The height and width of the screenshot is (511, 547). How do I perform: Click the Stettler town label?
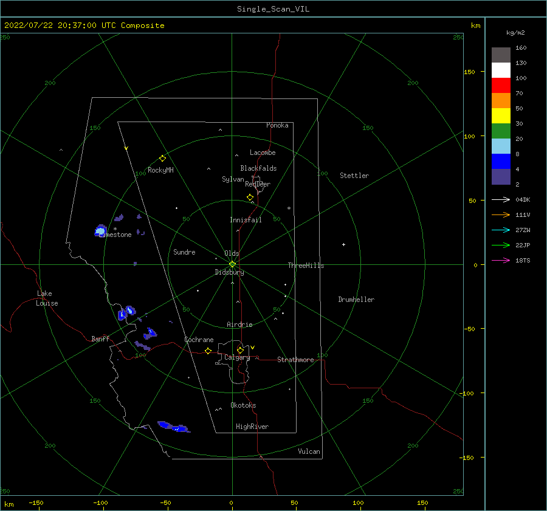(354, 176)
